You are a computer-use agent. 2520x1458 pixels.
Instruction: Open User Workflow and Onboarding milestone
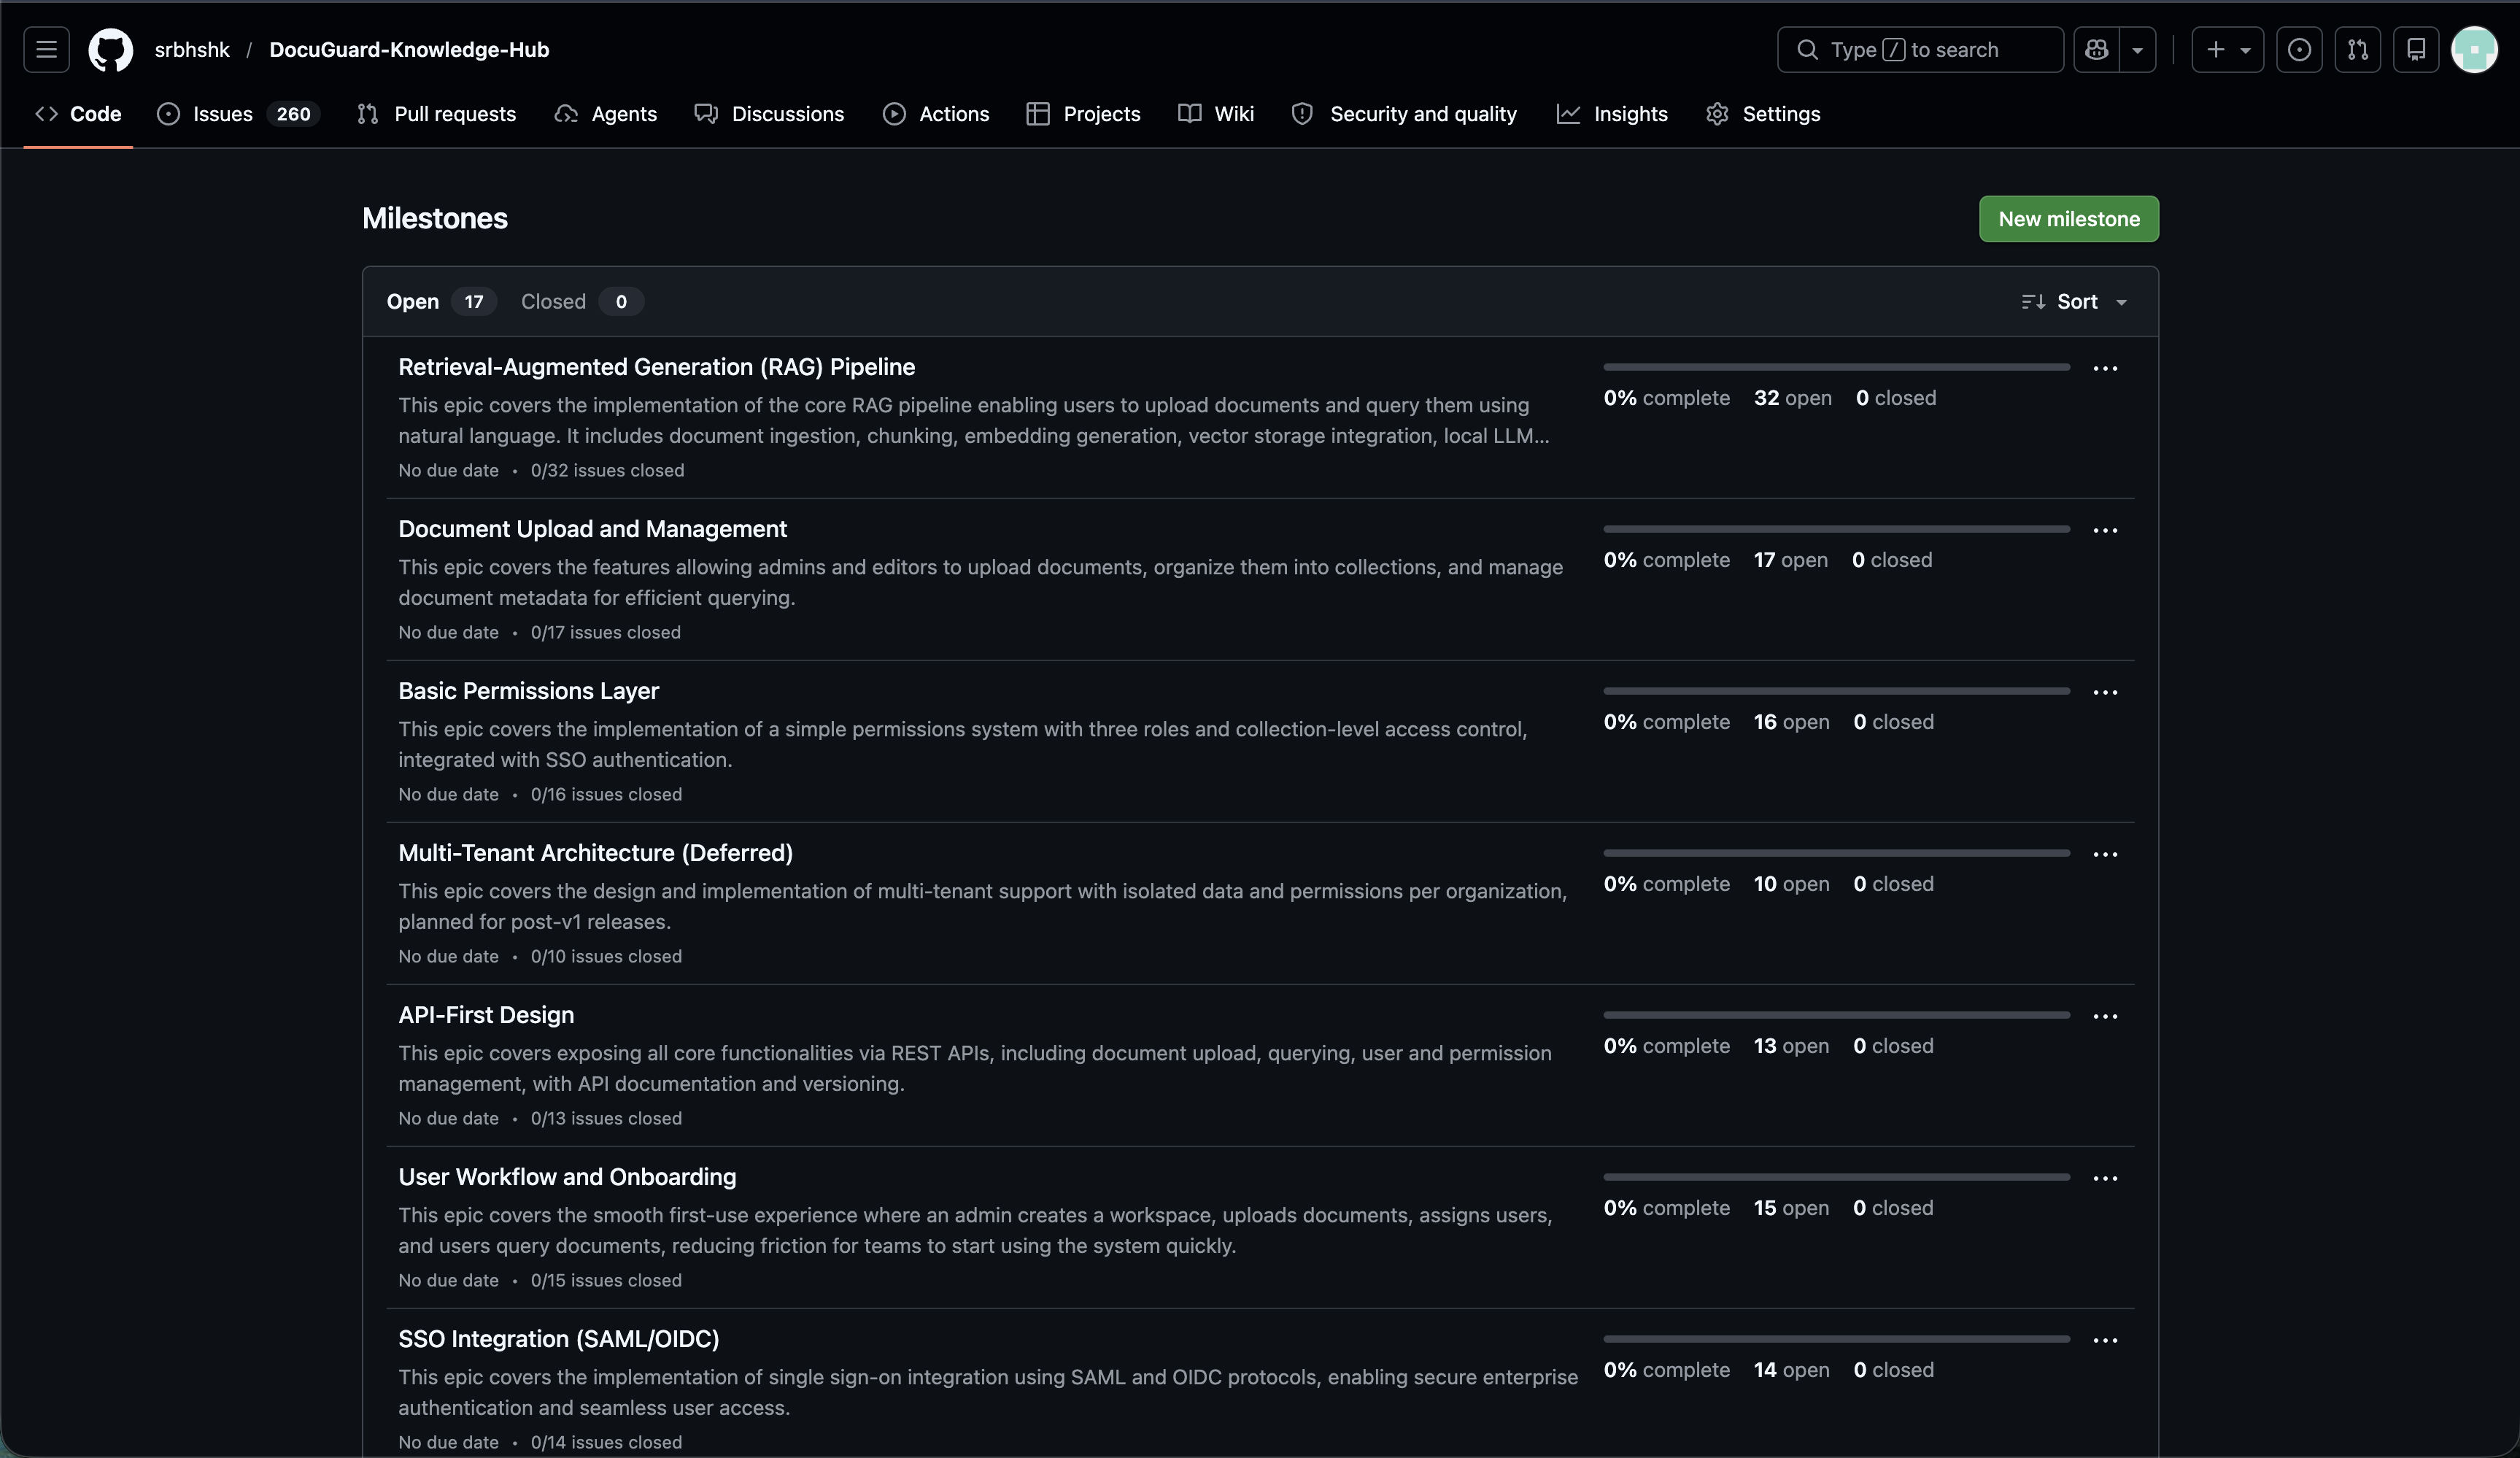tap(567, 1177)
